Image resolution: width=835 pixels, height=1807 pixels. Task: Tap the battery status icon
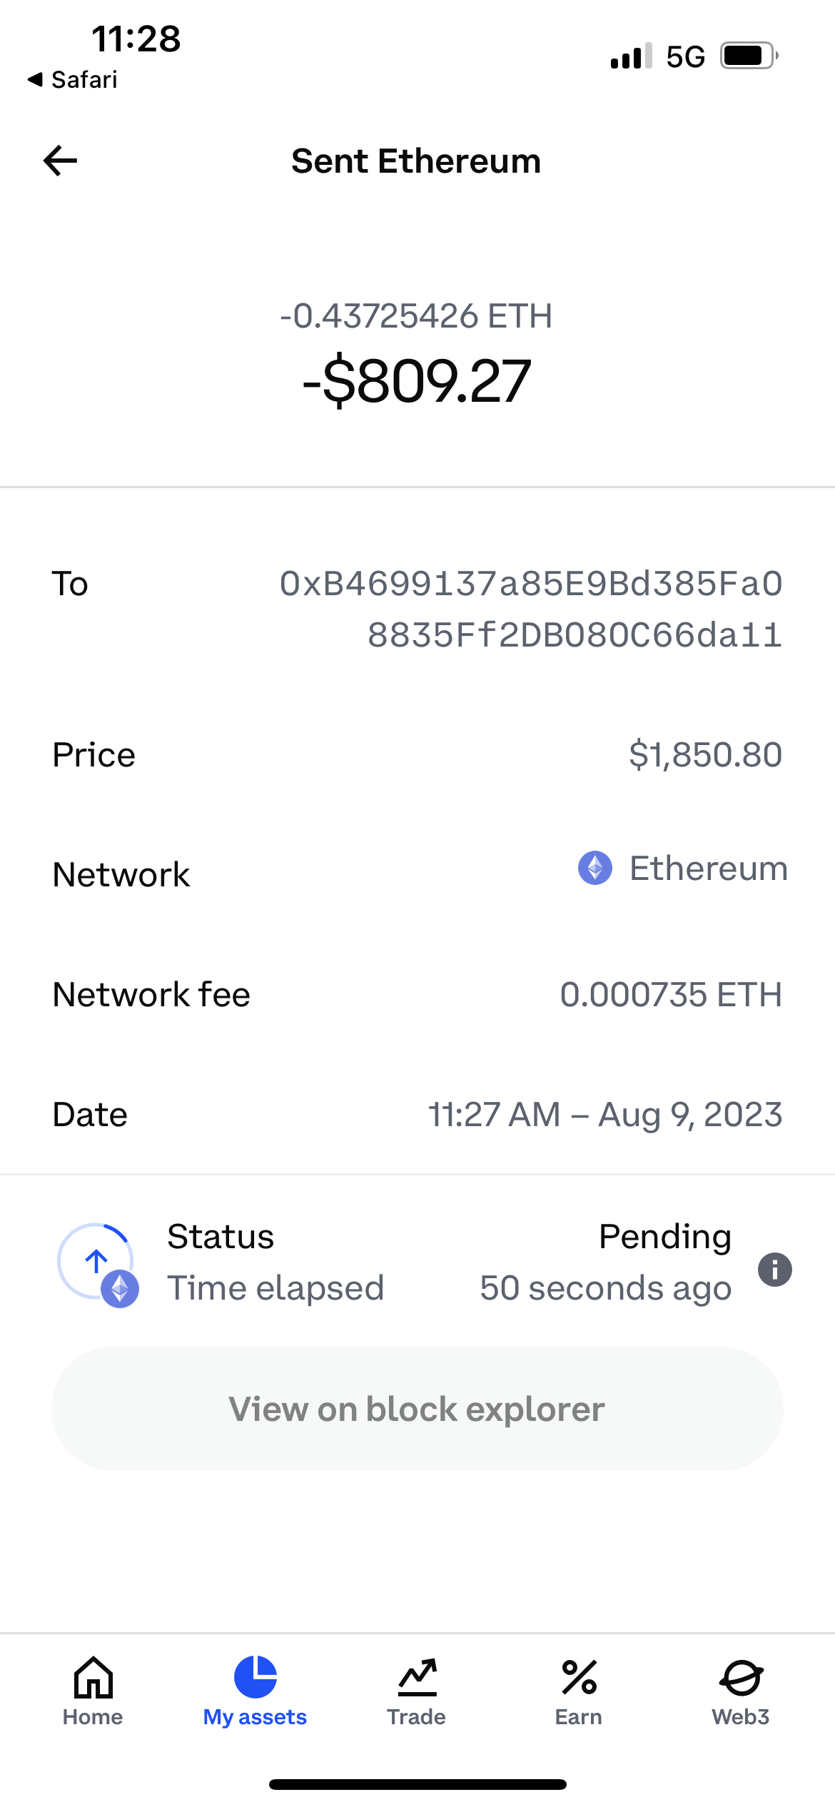748,56
